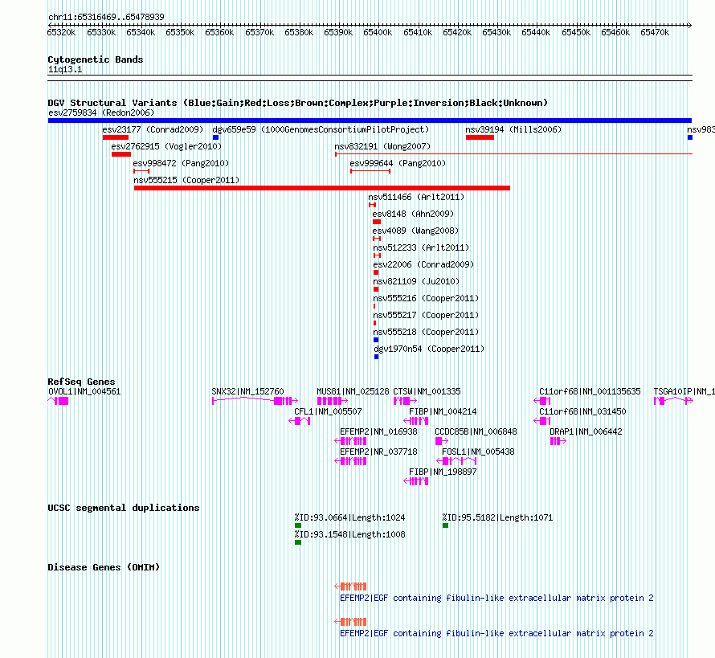
Task: Click the segmental duplication 93.0664 green box
Action: (298, 525)
